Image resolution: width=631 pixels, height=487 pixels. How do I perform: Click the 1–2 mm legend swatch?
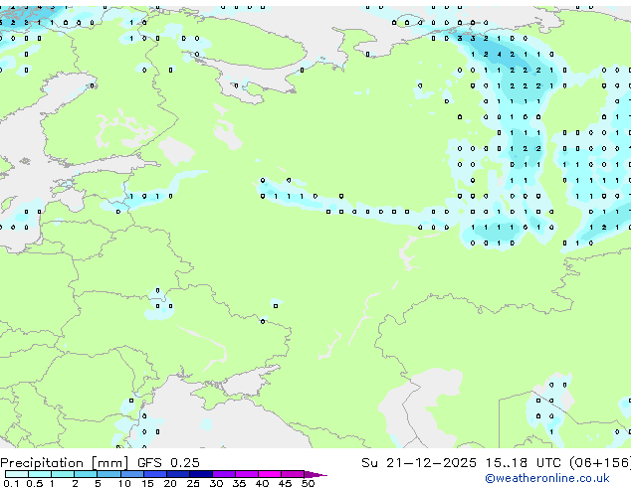click(63, 474)
